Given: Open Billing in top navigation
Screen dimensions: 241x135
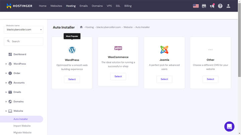Looking at the screenshot, I should click(128, 6).
